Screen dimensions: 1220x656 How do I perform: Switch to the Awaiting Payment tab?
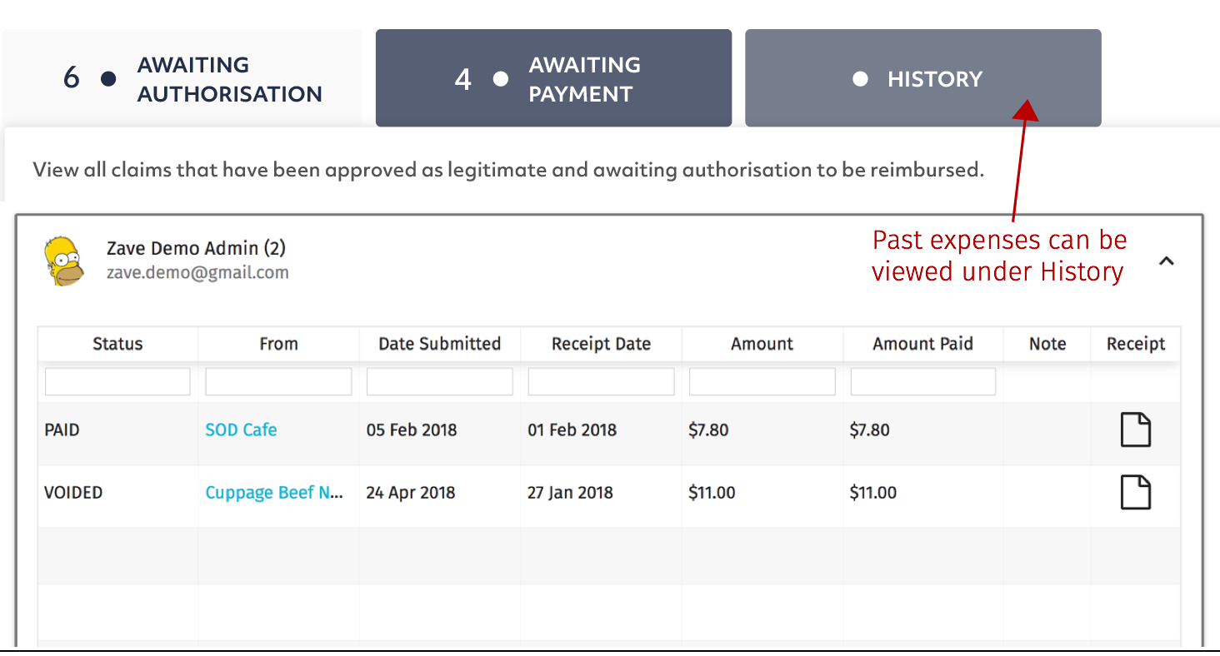[x=553, y=78]
